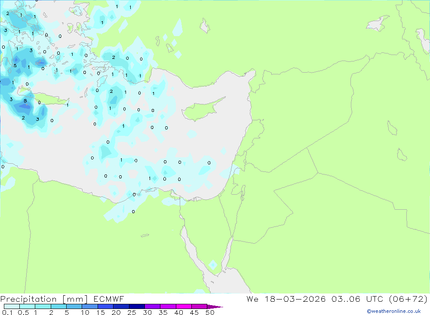This screenshot has height=315, width=430.
Task: Click the legend number '45'
Action: pyautogui.click(x=194, y=312)
